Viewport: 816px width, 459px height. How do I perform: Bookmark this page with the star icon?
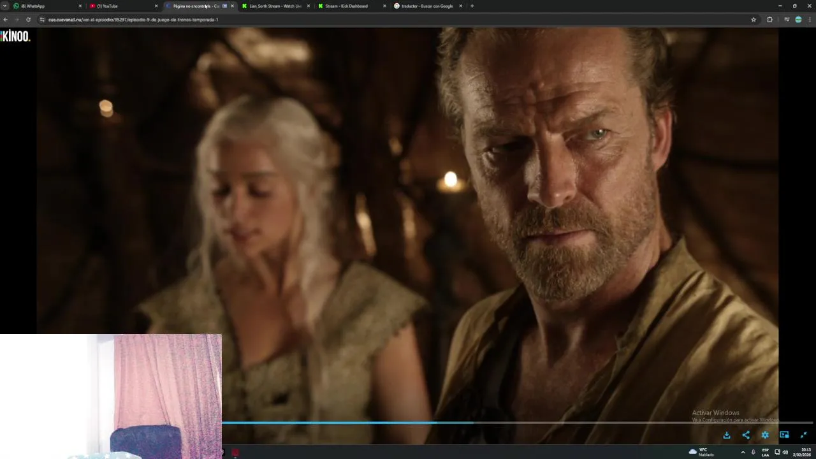(x=754, y=19)
